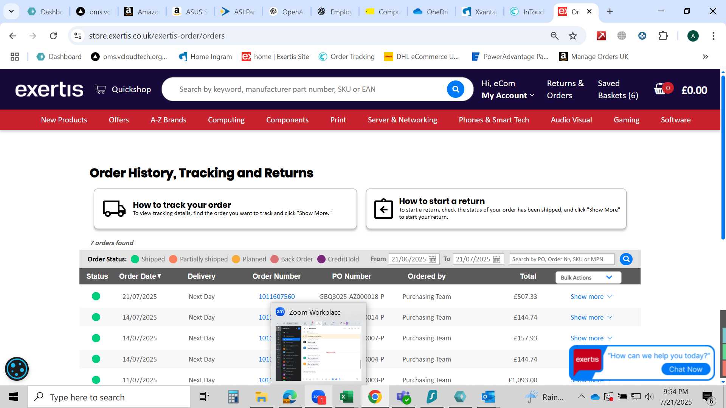This screenshot has width=726, height=408.
Task: Expand Show more for the 14/07/2025 £144.74 order ending 014-P
Action: pos(591,317)
